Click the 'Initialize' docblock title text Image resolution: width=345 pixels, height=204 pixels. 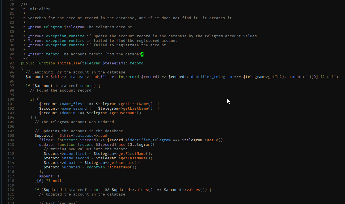39,9
